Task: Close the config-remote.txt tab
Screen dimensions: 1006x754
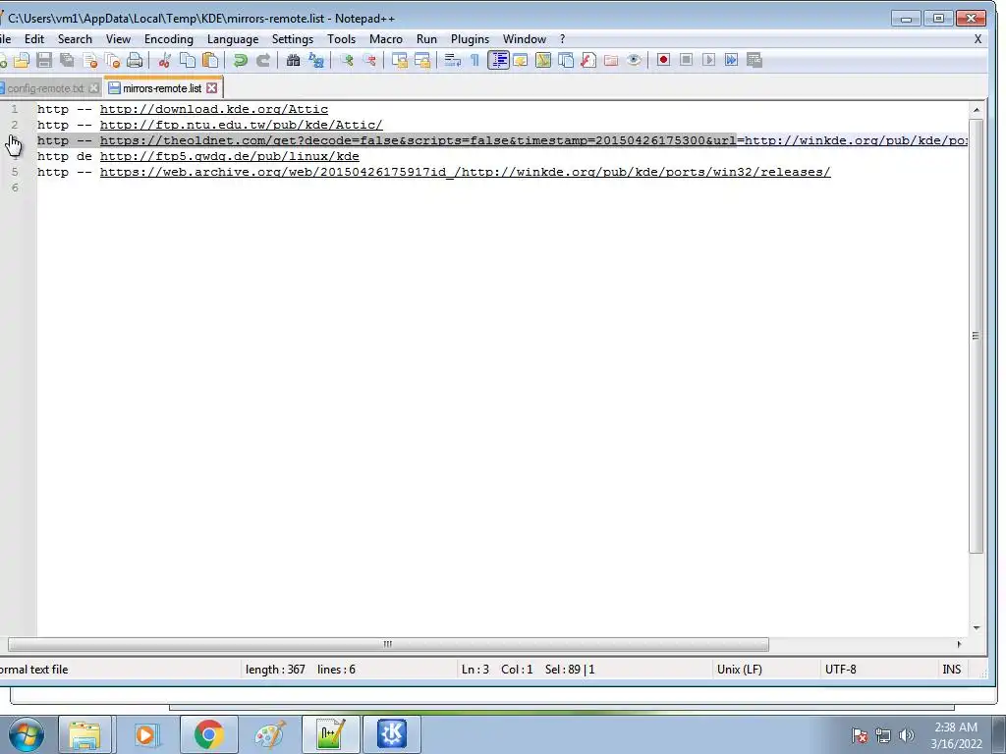Action: (x=93, y=87)
